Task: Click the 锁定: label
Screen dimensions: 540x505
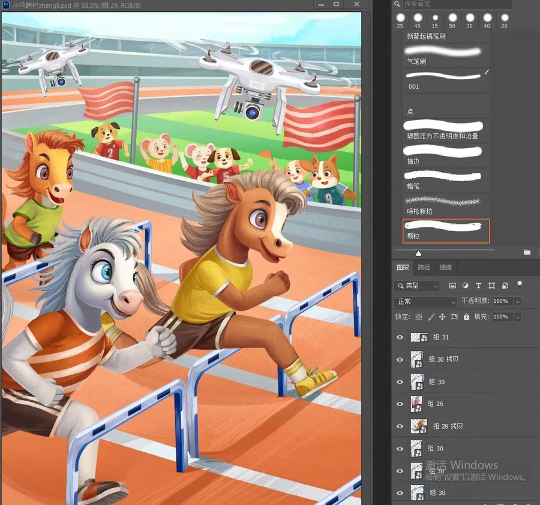Action: (x=403, y=317)
